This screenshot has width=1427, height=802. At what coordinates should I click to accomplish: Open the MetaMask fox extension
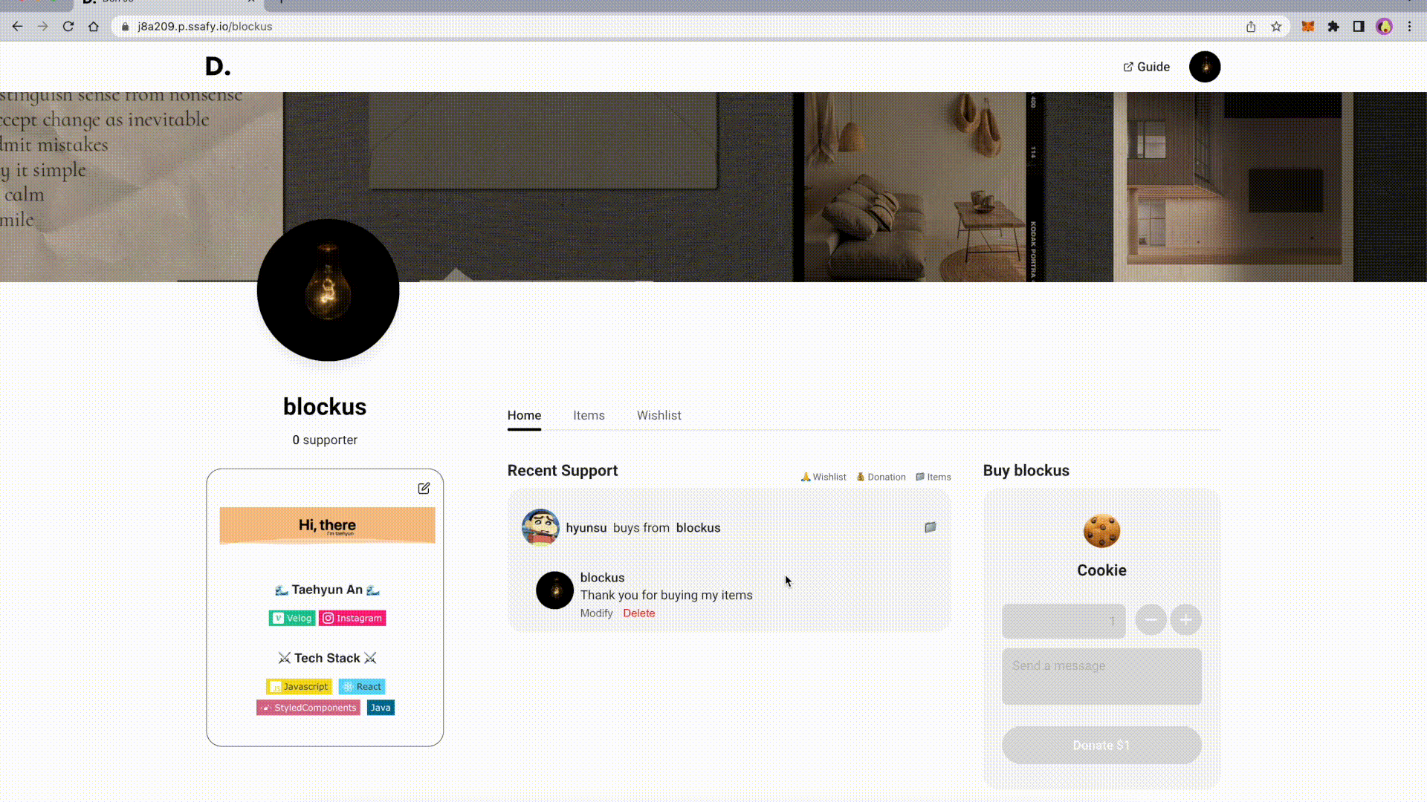click(1308, 27)
